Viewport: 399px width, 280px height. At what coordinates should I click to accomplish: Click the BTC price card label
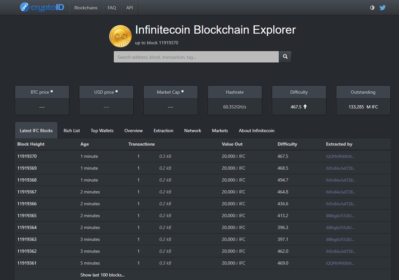(x=40, y=92)
